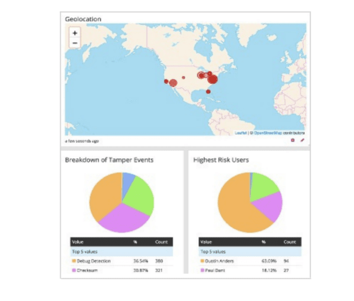Click the '94' count cell
Screen dimensions: 354x301
[286, 261]
